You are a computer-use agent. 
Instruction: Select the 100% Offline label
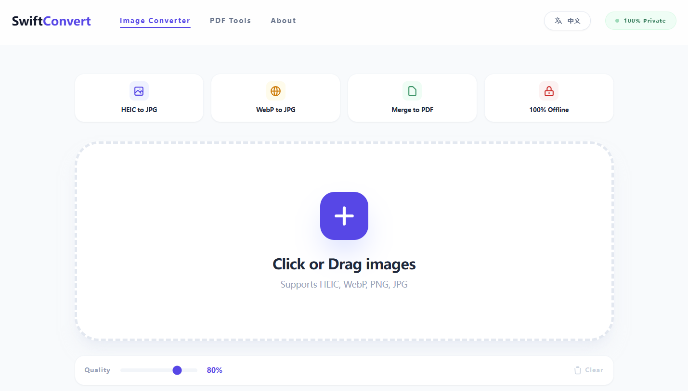tap(549, 110)
